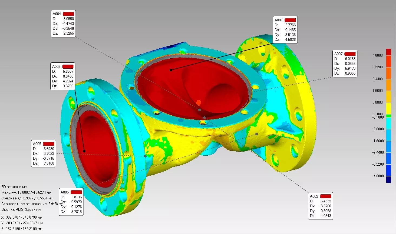This screenshot has height=234, width=396.
Task: Pick the yellow segment of the color legend
Action: pos(388,108)
